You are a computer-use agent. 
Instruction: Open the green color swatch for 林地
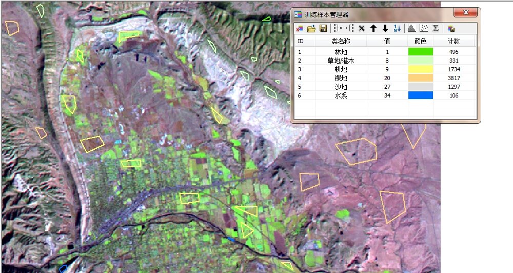pyautogui.click(x=421, y=52)
